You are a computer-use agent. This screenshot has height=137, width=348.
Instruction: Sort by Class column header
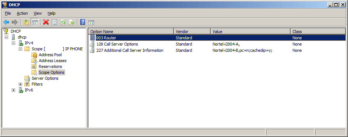pyautogui.click(x=318, y=32)
